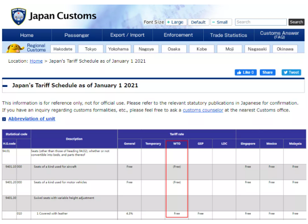Click the LDC column header
This screenshot has width=308, height=224.
click(224, 144)
